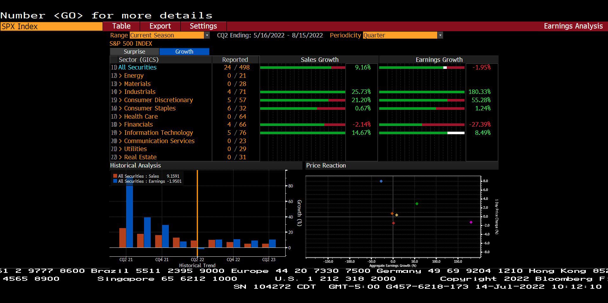Click the Historical Analysis panel title
The height and width of the screenshot is (303, 608).
pos(135,165)
